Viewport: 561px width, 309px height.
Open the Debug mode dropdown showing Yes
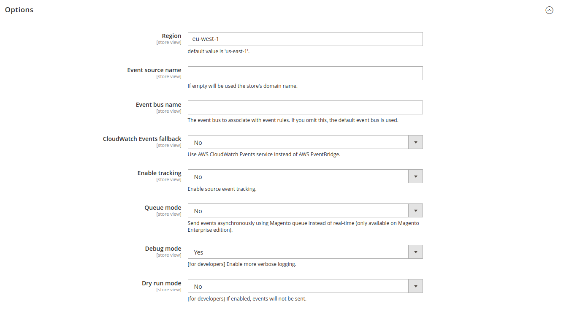[x=305, y=252]
